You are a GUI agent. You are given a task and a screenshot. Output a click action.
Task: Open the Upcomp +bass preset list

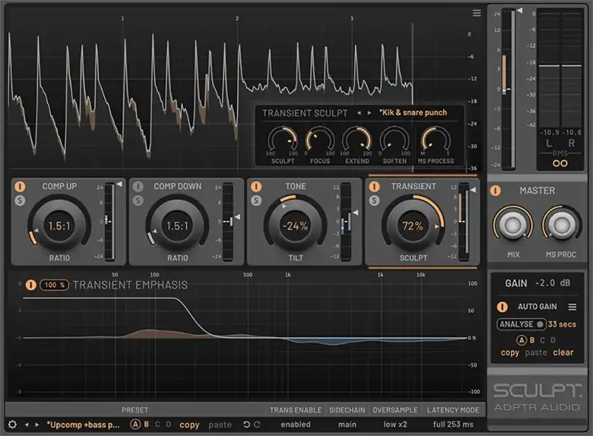pos(83,424)
